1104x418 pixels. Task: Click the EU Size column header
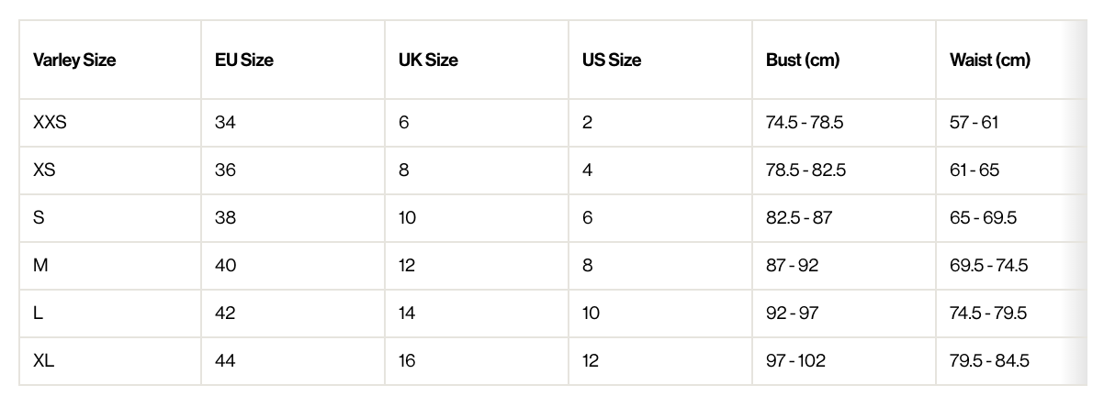pyautogui.click(x=244, y=60)
